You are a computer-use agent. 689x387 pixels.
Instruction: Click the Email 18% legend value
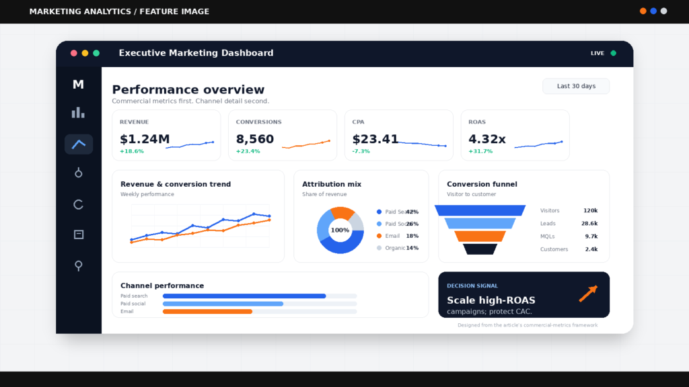pos(412,236)
